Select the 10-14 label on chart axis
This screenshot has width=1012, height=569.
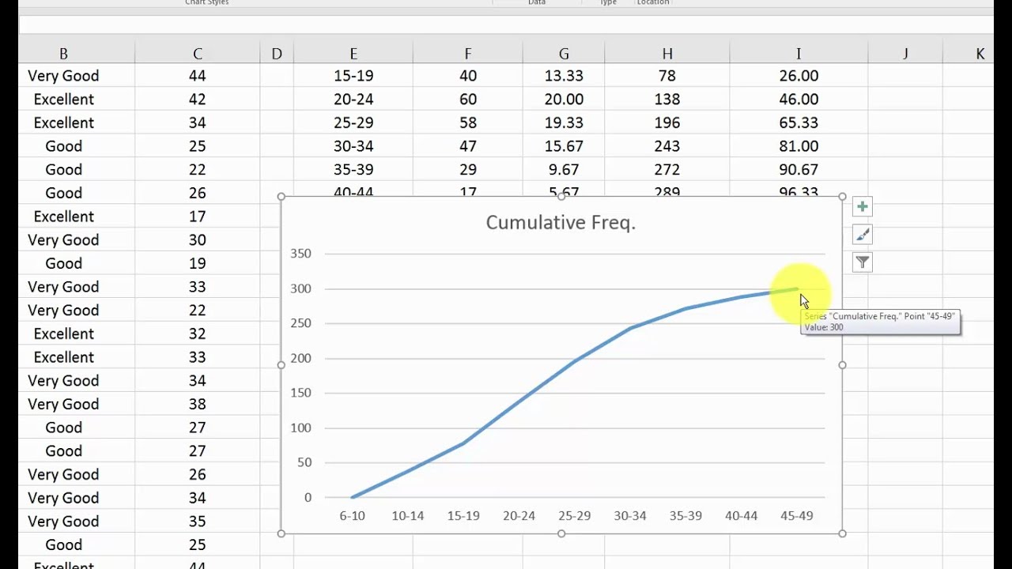pyautogui.click(x=408, y=516)
